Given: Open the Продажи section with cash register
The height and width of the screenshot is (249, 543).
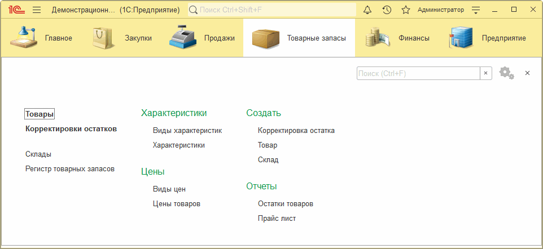Looking at the screenshot, I should tap(202, 38).
